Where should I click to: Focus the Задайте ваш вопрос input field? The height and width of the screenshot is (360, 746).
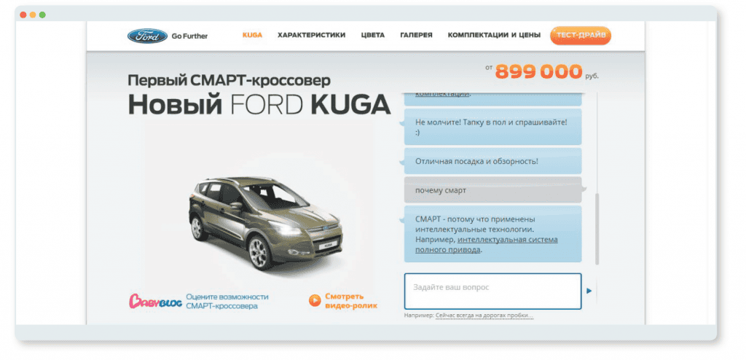click(x=492, y=291)
